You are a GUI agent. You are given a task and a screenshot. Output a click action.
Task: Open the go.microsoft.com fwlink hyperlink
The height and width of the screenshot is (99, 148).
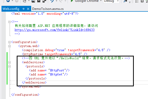click(54, 30)
